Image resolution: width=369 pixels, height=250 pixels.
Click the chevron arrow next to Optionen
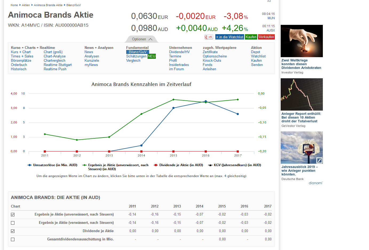coord(150,39)
